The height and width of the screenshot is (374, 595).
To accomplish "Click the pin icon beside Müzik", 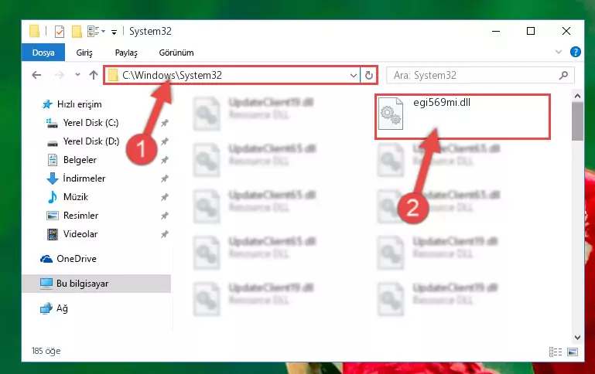I will tap(164, 197).
